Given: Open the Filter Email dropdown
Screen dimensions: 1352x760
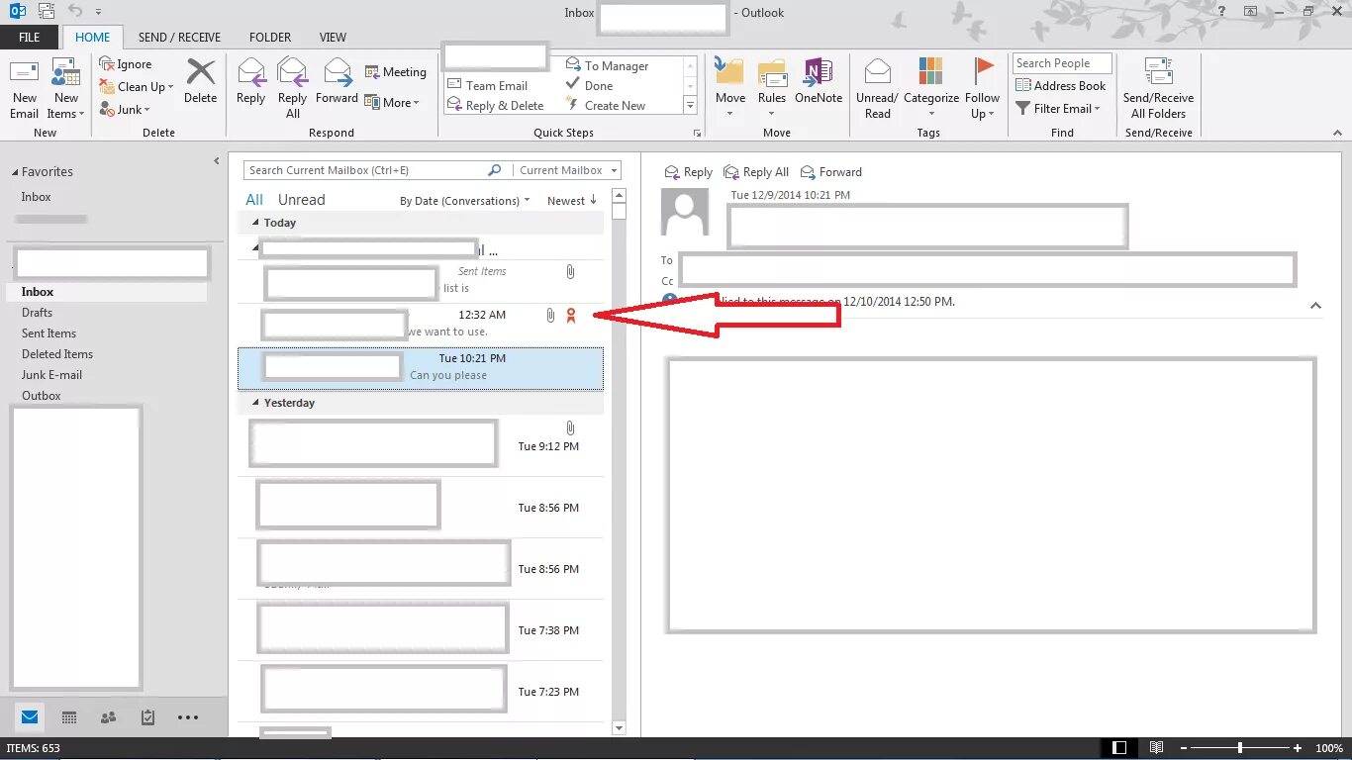Looking at the screenshot, I should coord(1058,109).
